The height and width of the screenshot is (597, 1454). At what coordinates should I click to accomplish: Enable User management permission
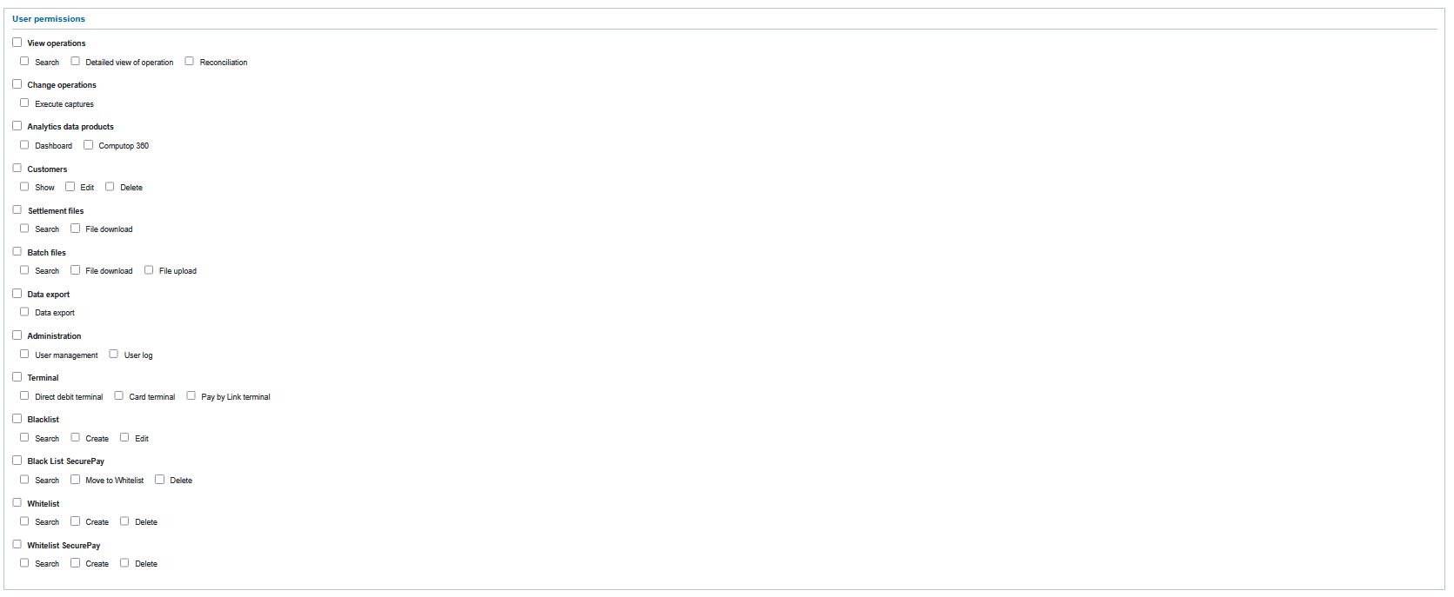click(x=24, y=355)
